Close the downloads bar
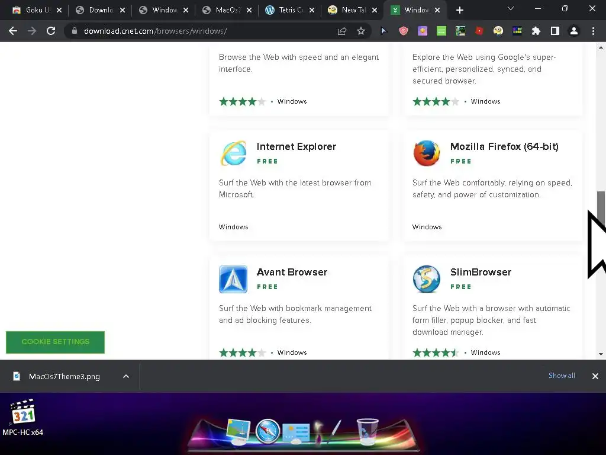This screenshot has width=606, height=455. coord(595,376)
